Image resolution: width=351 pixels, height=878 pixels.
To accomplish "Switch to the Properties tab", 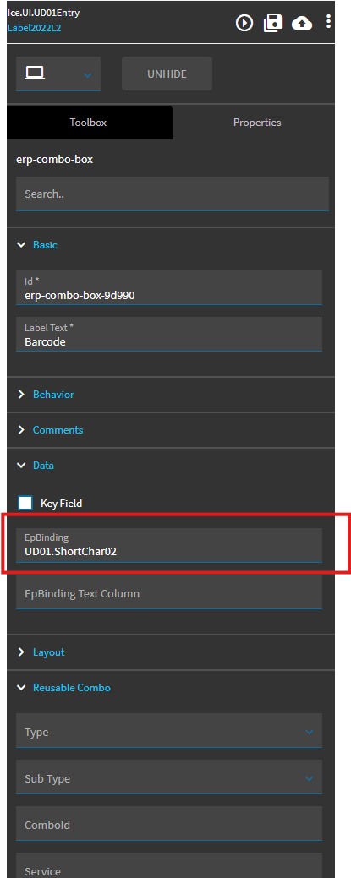I will [x=257, y=122].
